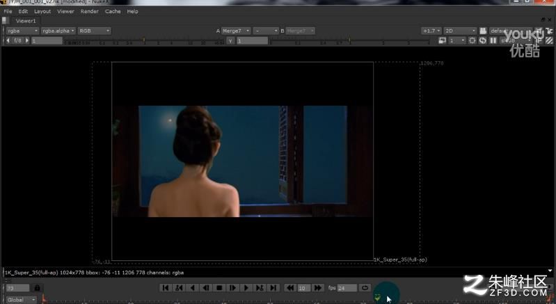This screenshot has width=556, height=304.
Task: Open the default camera dropdown
Action: 511,31
